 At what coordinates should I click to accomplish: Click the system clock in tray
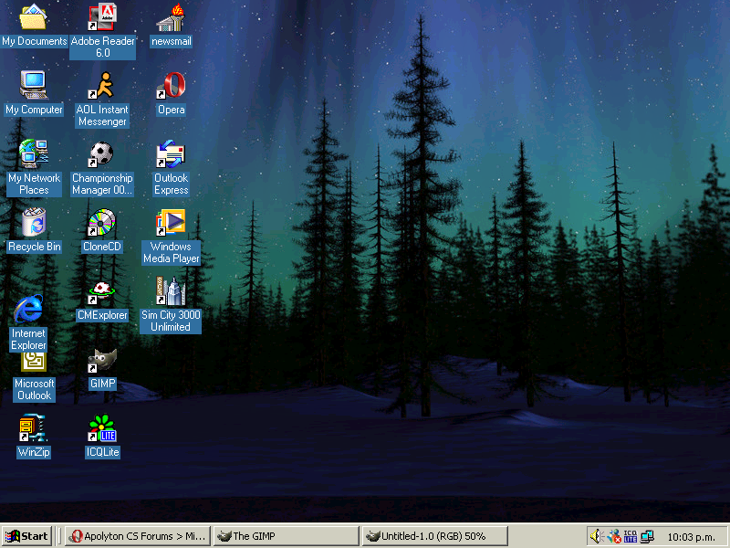pos(691,536)
